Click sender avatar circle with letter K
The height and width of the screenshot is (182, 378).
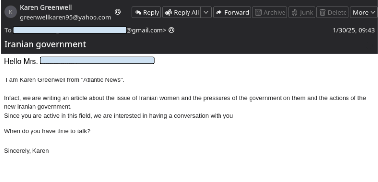coord(11,12)
